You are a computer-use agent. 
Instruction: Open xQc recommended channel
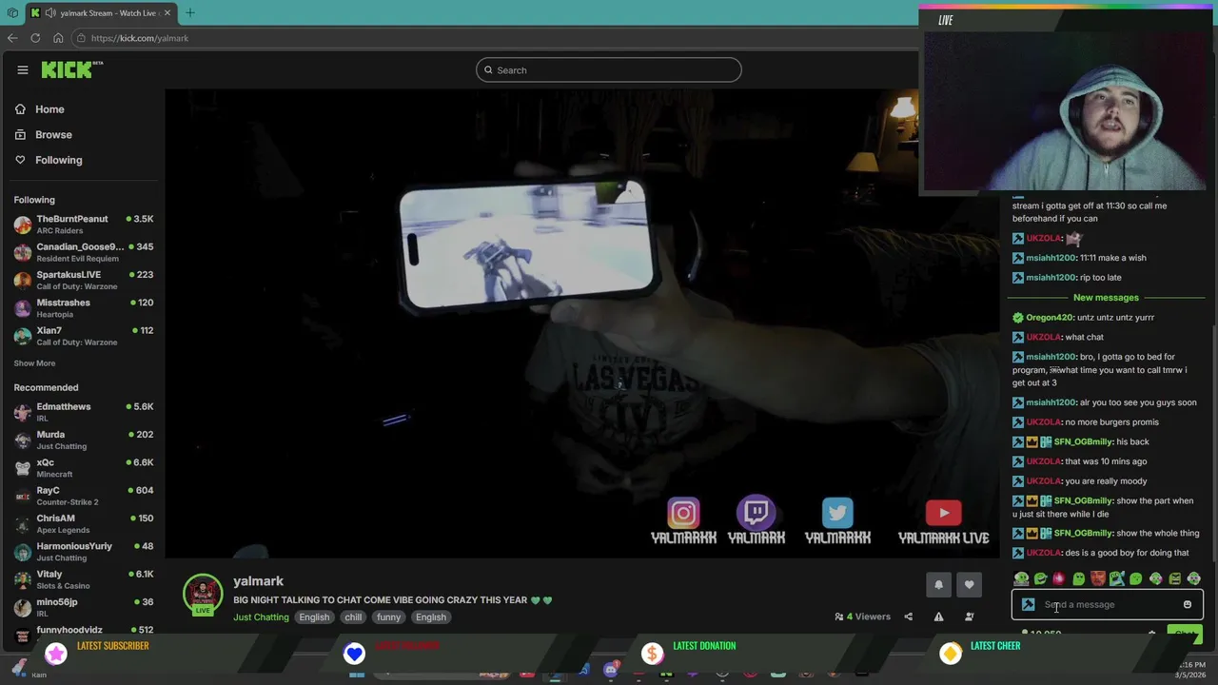coord(84,468)
